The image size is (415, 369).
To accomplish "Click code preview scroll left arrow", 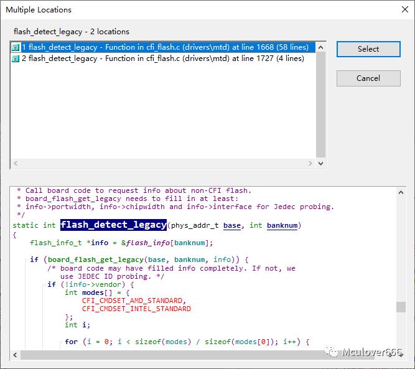I will pos(16,355).
